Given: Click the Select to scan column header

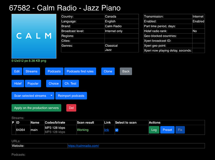Looking at the screenshot, I should (x=126, y=123).
